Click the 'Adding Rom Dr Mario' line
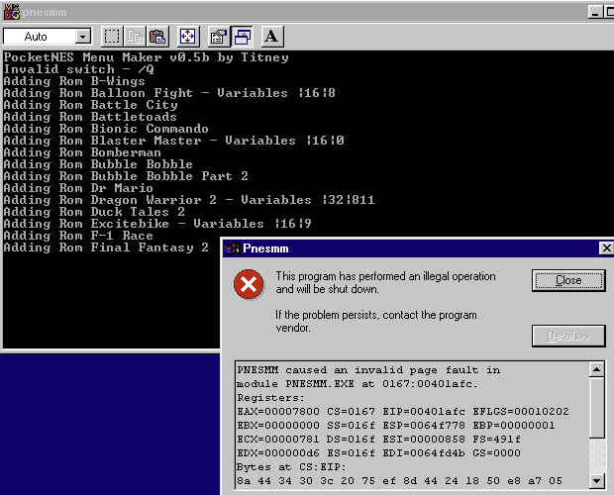The height and width of the screenshot is (495, 614). tap(78, 188)
